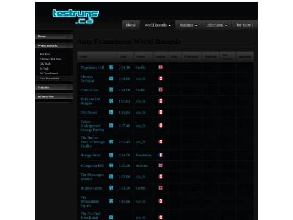The image size is (293, 220).
Task: Sort table by Nation column header
Action: pyautogui.click(x=161, y=57)
